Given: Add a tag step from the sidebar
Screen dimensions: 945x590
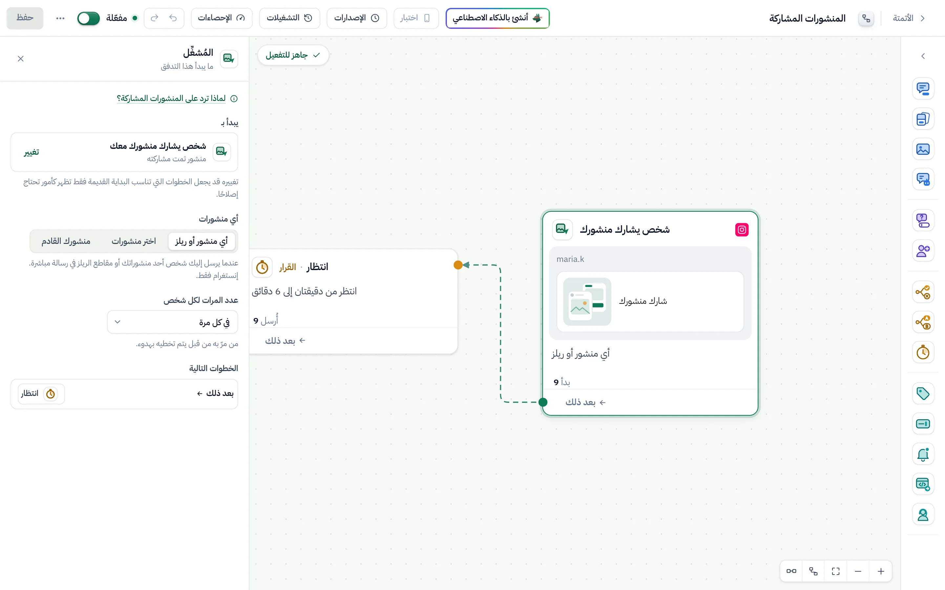Looking at the screenshot, I should click(x=923, y=394).
